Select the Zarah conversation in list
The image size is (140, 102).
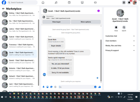tap(19, 54)
